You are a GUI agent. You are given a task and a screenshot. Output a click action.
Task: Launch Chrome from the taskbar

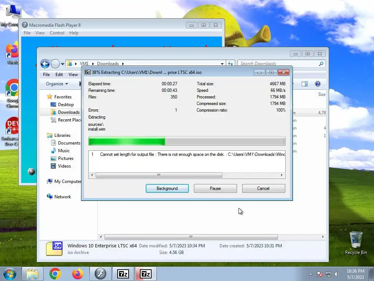55,274
